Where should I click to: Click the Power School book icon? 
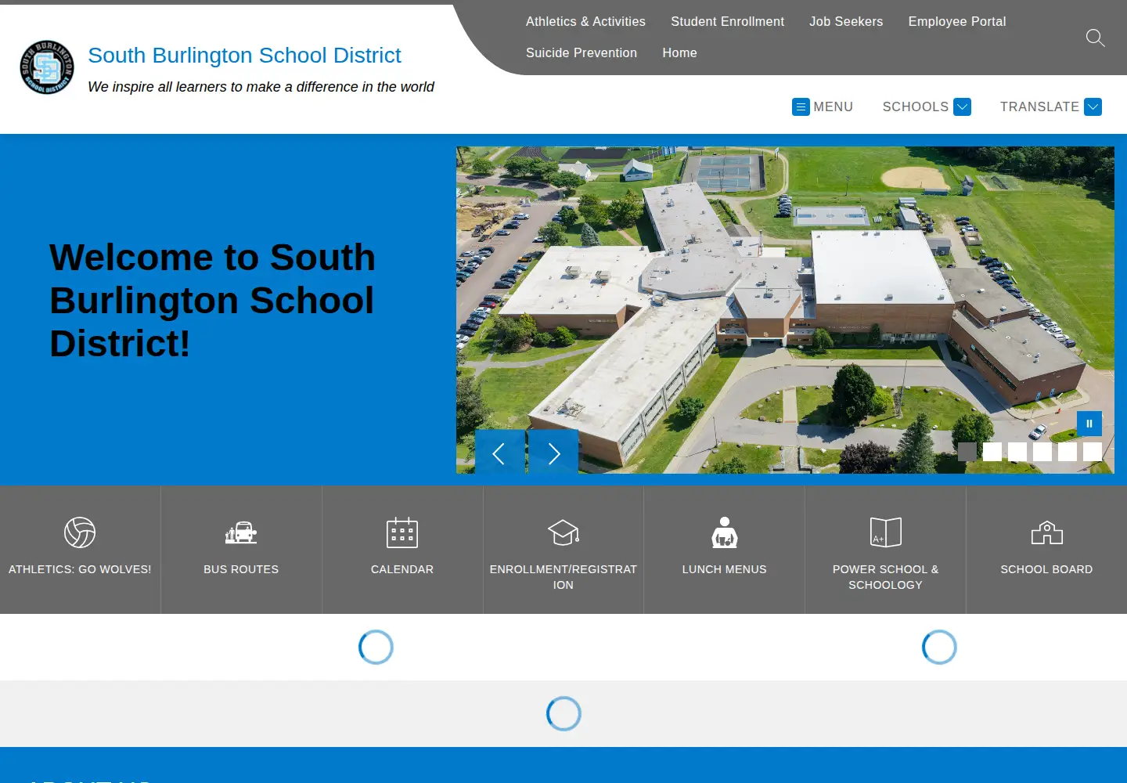pos(886,532)
